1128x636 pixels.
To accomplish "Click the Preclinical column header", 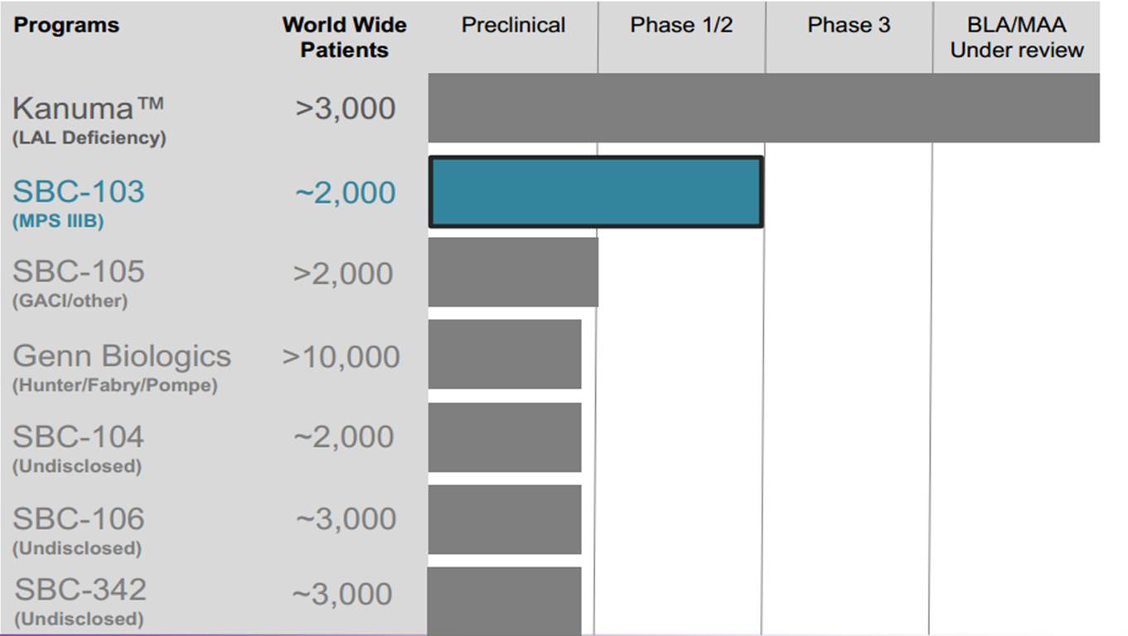I will 513,25.
